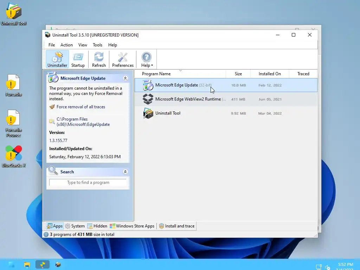This screenshot has height=270, width=360.
Task: Sort by Program Name column header
Action: pos(180,74)
